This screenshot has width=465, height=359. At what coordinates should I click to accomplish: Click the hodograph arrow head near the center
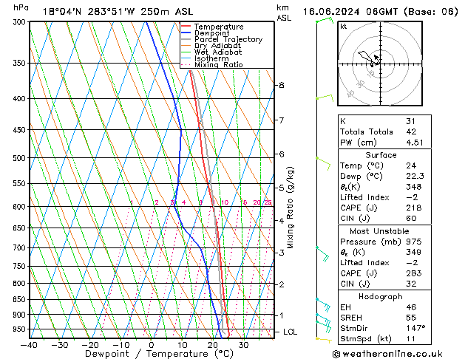pos(376,57)
